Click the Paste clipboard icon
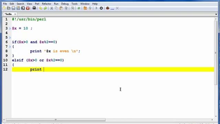This screenshot has width=220, height=124. pos(61,8)
